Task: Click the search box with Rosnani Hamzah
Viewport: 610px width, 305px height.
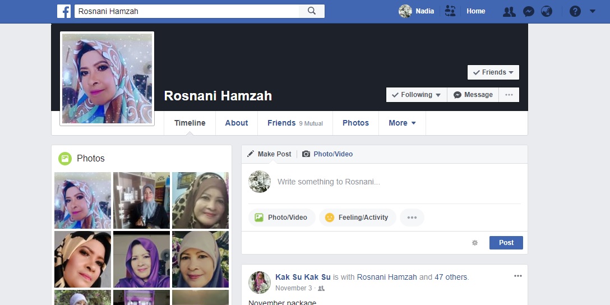Action: click(187, 11)
